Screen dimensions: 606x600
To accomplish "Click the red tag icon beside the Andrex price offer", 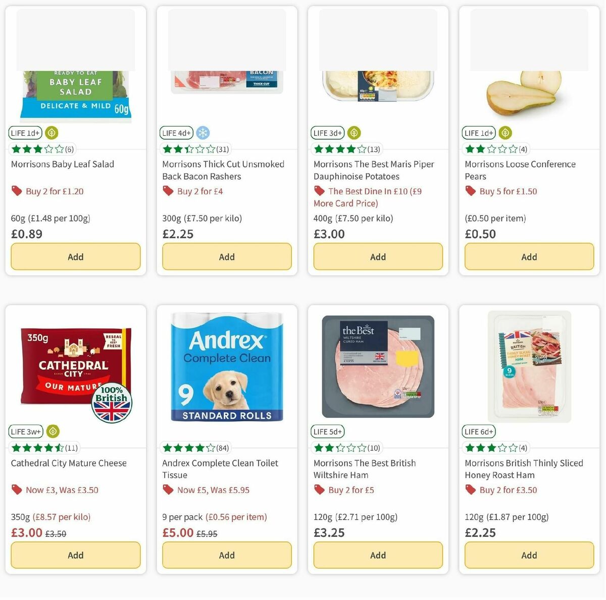I will pos(168,489).
